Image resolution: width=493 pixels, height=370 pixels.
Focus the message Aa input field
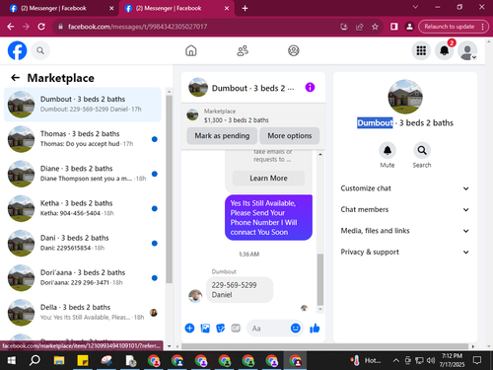(x=268, y=329)
